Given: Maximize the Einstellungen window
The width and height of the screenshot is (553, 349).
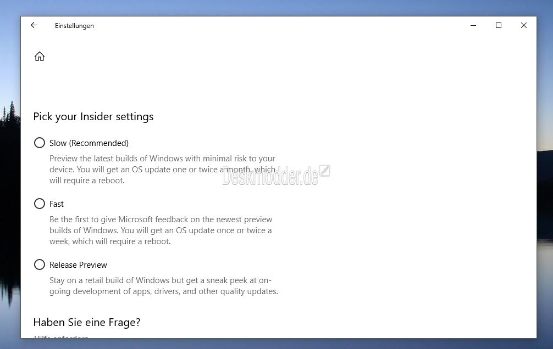Looking at the screenshot, I should point(499,25).
